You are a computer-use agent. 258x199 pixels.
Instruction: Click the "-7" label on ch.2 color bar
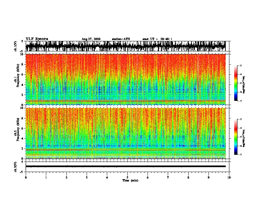coord(240,154)
